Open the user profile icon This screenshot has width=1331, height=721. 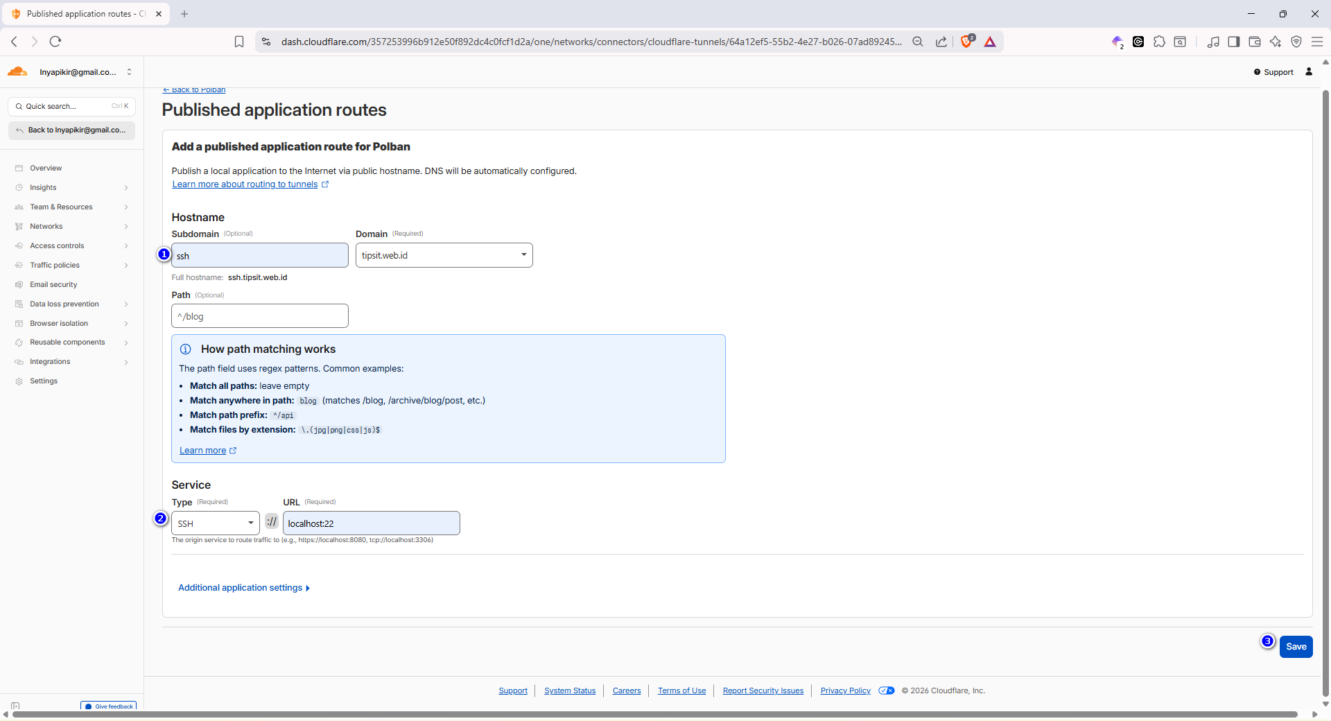[x=1309, y=71]
